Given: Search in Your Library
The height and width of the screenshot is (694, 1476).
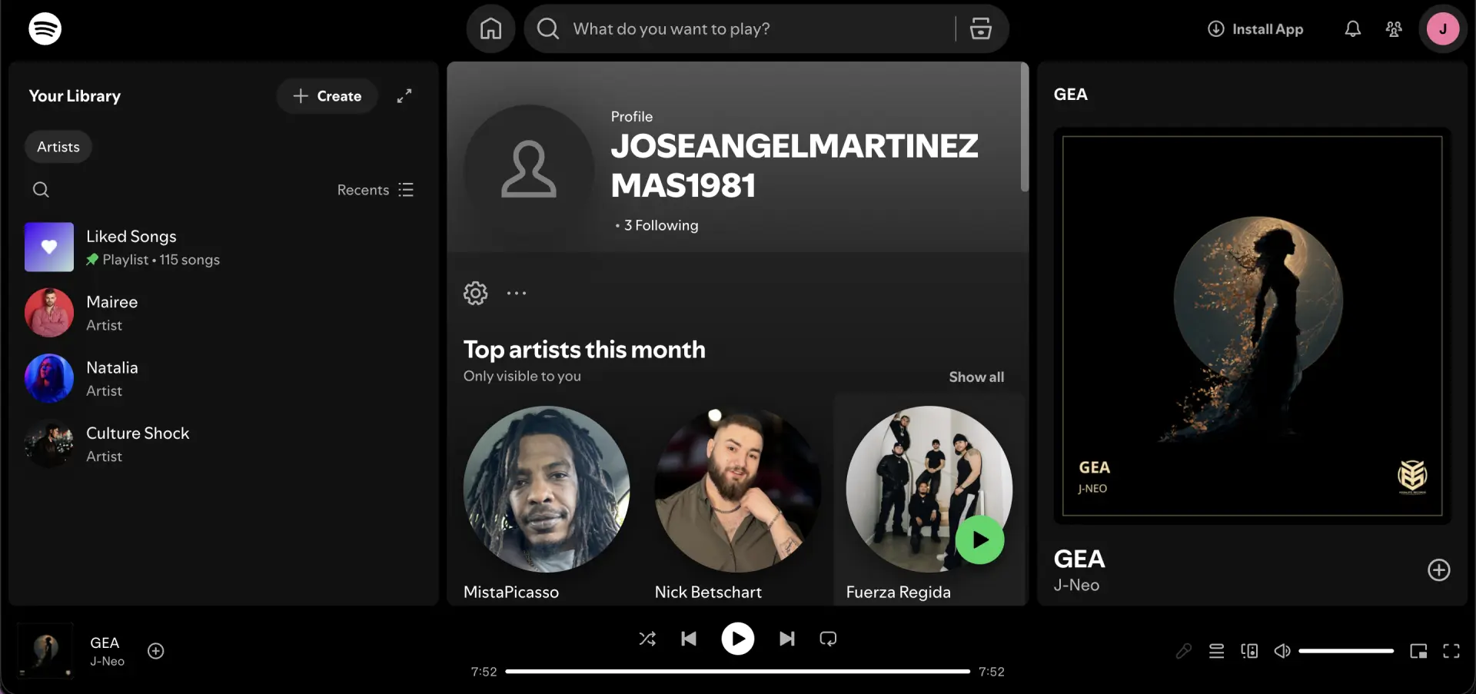Looking at the screenshot, I should coord(41,190).
